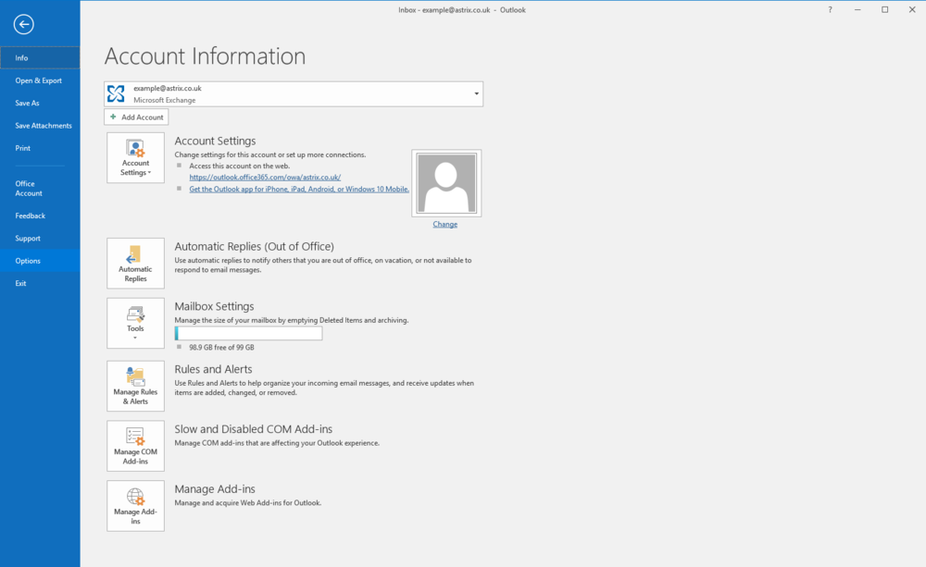This screenshot has width=926, height=567.
Task: Open the mailbox Tools icon button
Action: click(x=135, y=323)
